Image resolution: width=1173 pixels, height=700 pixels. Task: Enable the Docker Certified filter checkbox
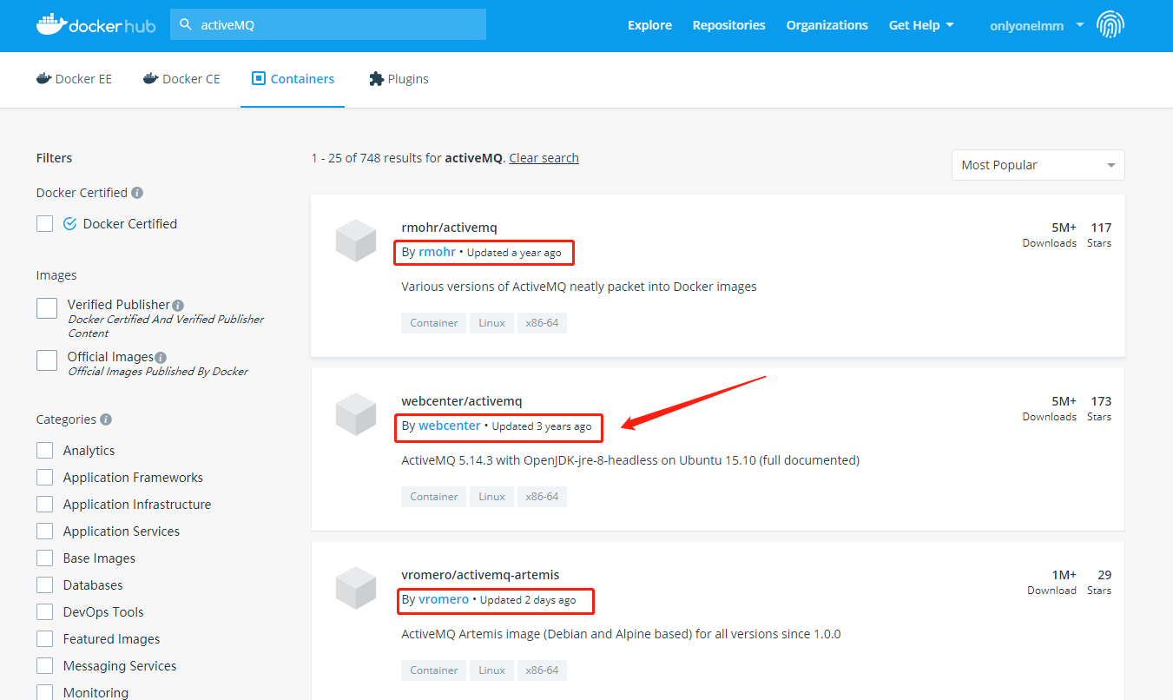click(x=44, y=223)
